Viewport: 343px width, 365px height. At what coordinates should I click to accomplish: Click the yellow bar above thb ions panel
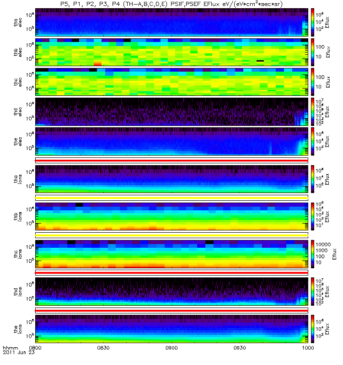point(171,198)
